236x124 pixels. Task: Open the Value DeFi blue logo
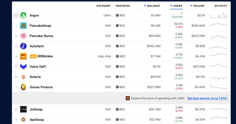[23, 66]
